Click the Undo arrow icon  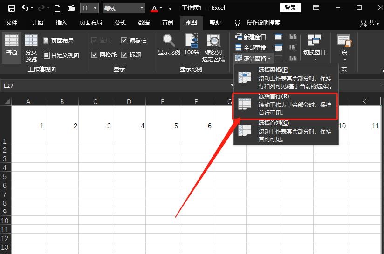[25, 8]
